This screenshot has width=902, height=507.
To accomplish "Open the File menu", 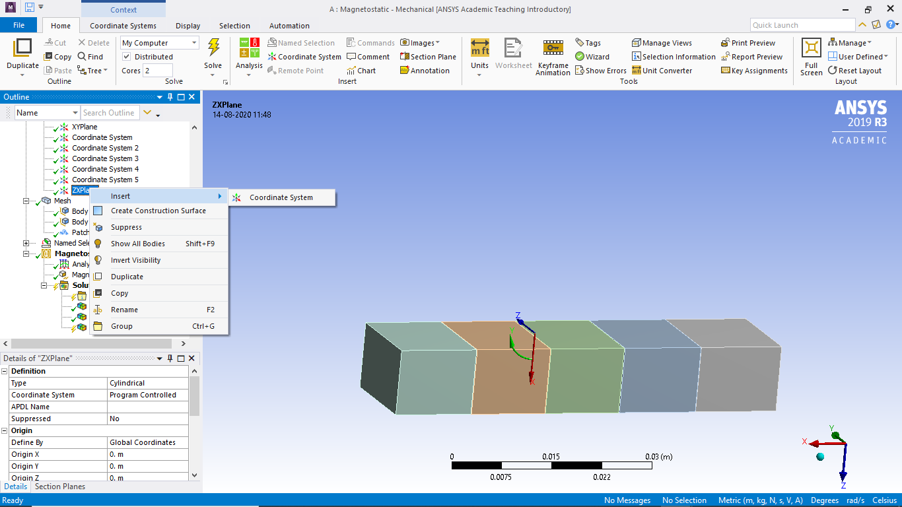I will click(x=18, y=25).
